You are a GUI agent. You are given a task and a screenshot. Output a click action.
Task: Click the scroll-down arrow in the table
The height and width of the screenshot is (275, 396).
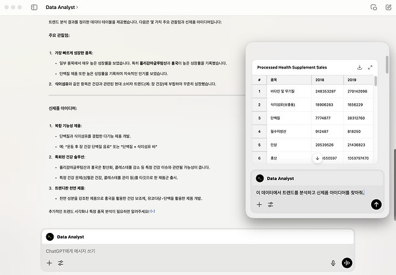[317, 158]
